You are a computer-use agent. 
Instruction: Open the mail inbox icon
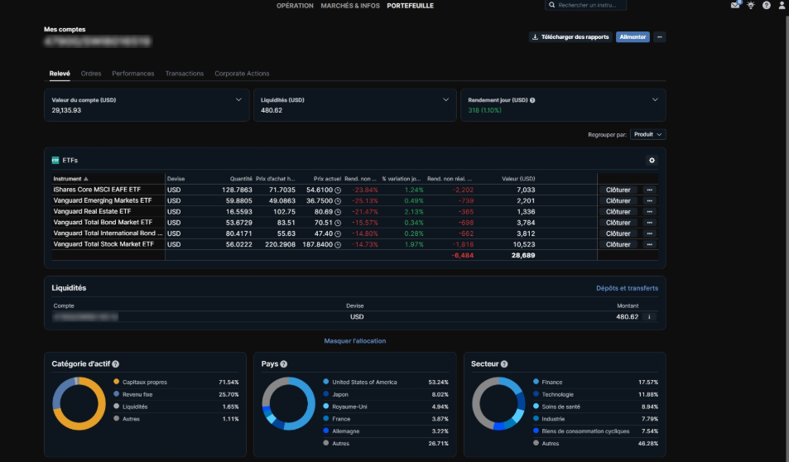(735, 5)
